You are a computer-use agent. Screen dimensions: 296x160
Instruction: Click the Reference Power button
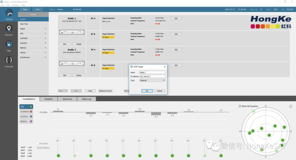coord(105,91)
